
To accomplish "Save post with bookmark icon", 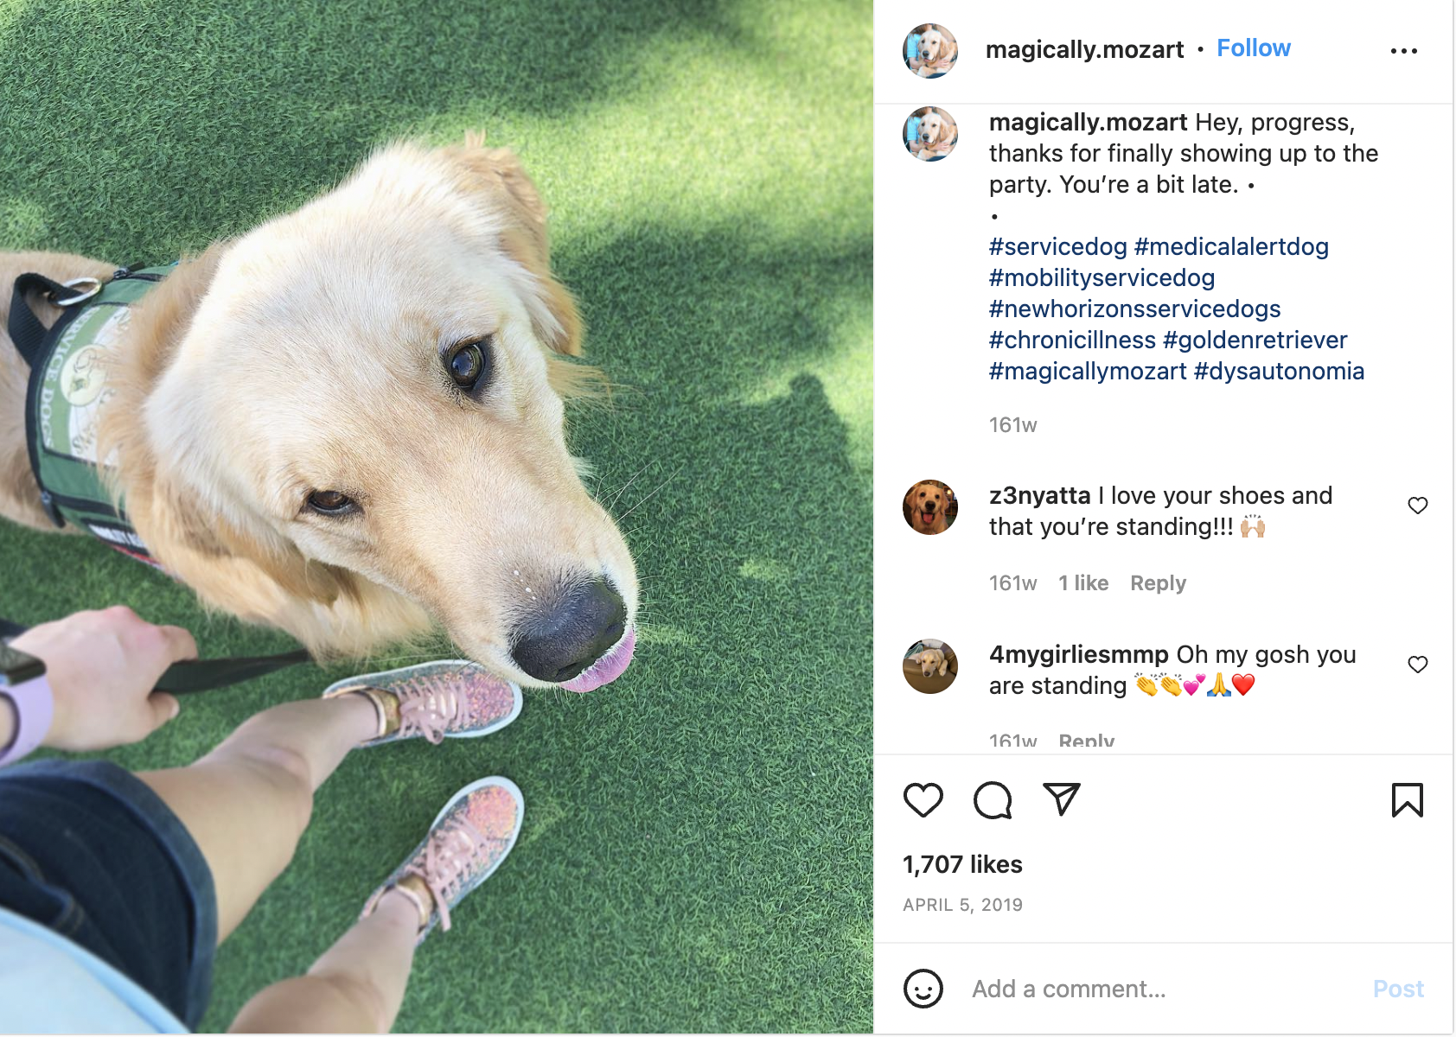I will click(x=1408, y=800).
